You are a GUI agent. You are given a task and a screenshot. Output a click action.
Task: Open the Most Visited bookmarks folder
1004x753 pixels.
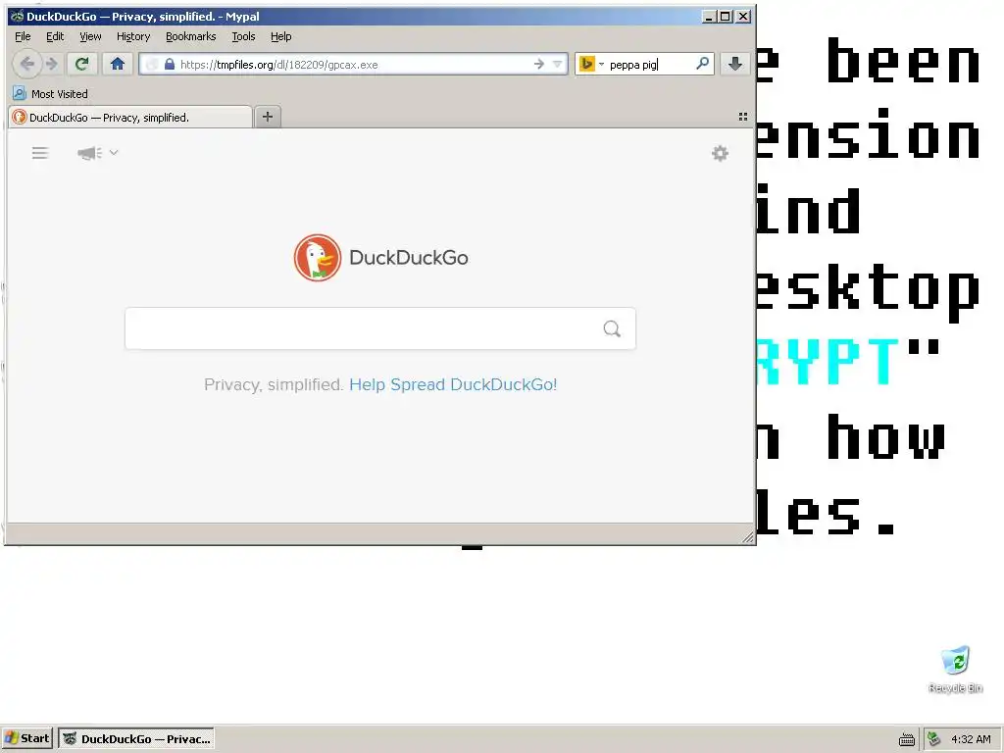coord(51,93)
